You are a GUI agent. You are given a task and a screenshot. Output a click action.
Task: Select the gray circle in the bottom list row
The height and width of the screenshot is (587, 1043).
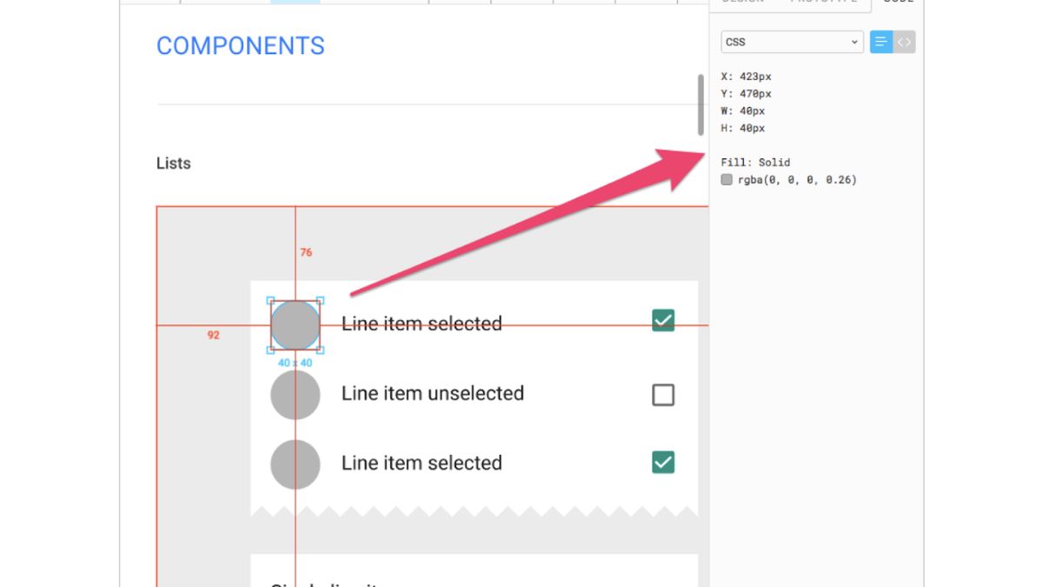(296, 464)
